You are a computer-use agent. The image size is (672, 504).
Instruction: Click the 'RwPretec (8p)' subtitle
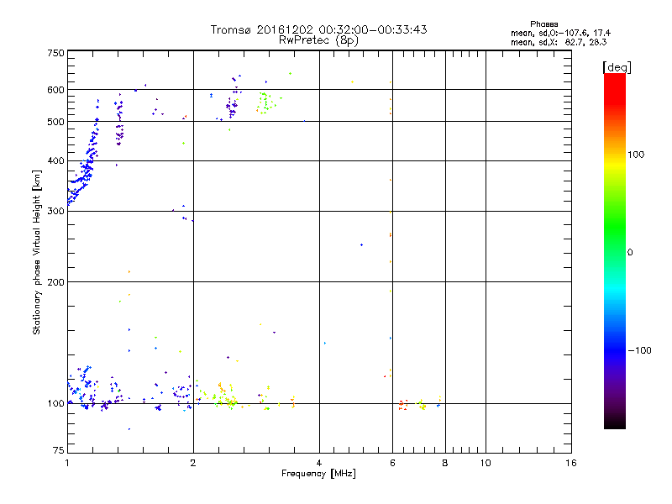coord(318,40)
